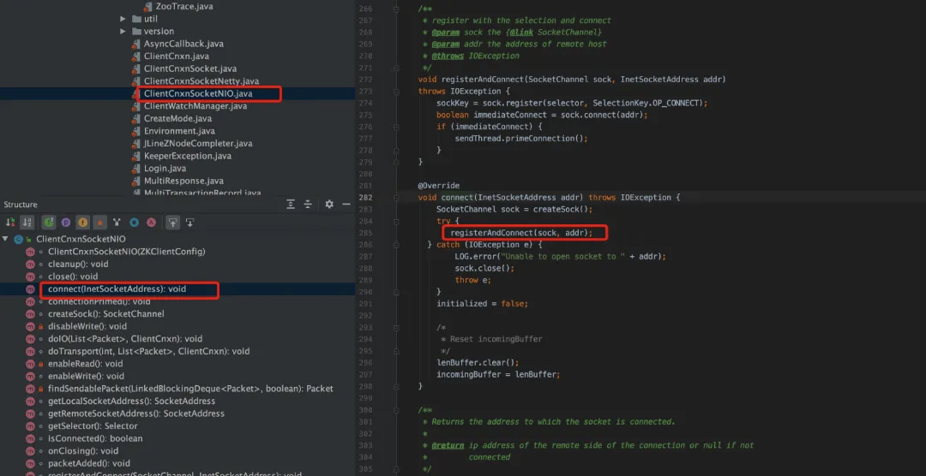
Task: Click the method icon beside onClosing(): void
Action: point(29,451)
